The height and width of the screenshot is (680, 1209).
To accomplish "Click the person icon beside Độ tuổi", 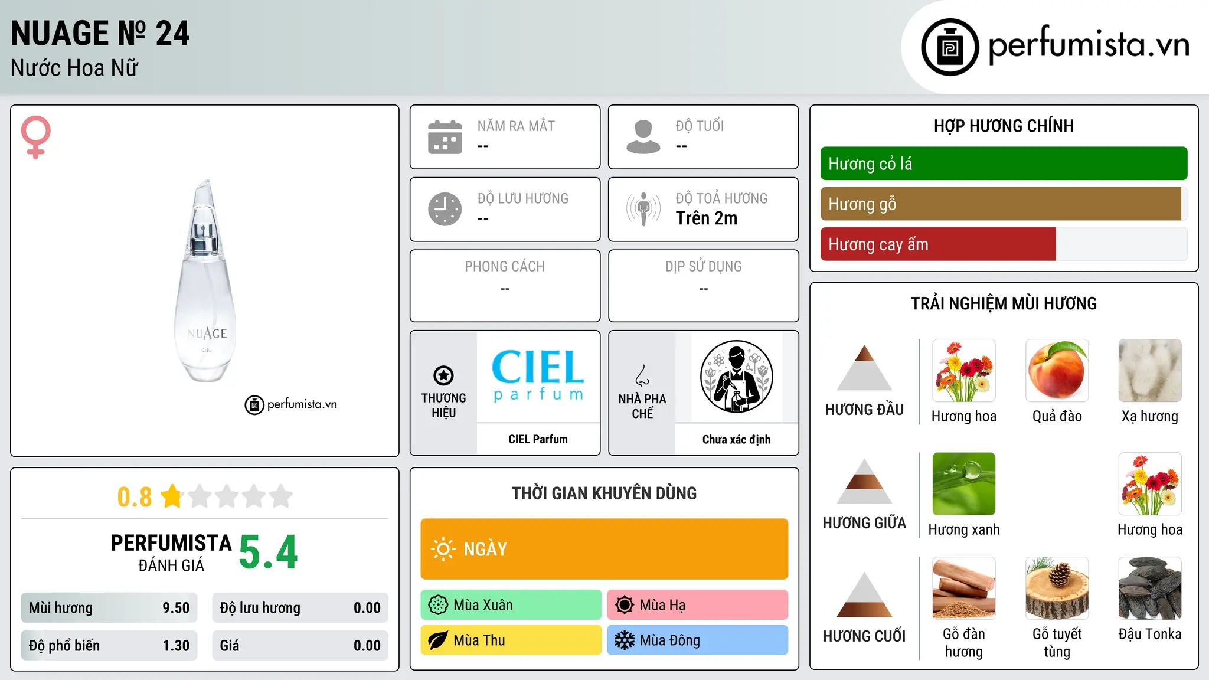I will coord(643,137).
